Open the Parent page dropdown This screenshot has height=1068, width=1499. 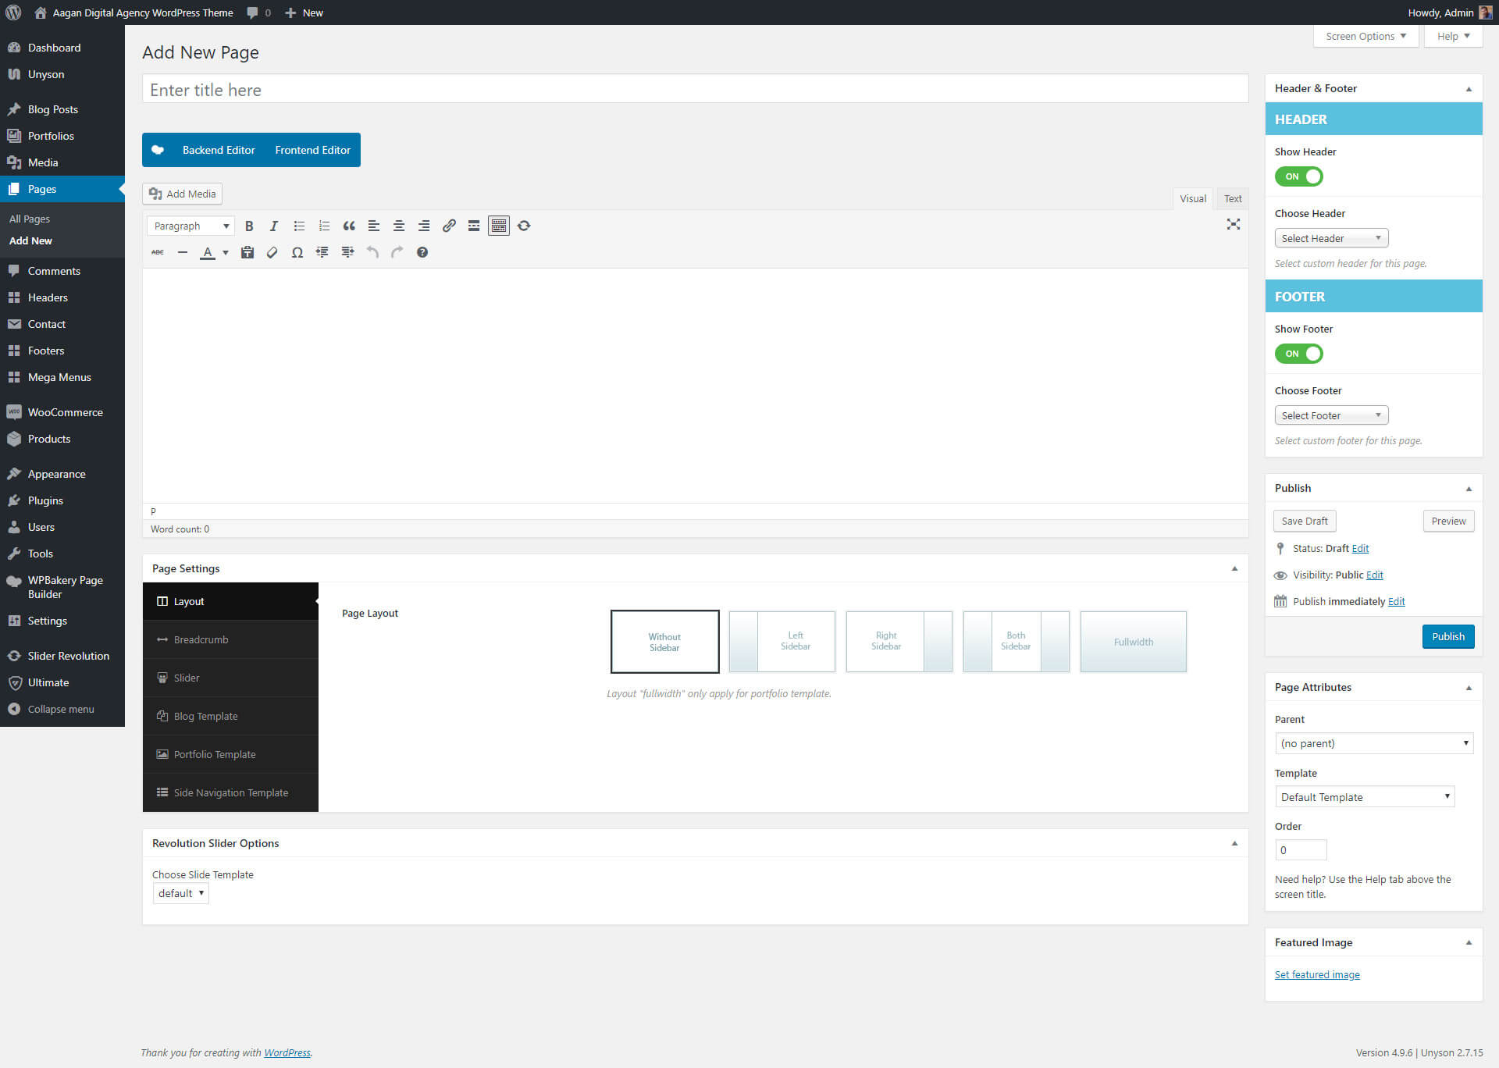pyautogui.click(x=1374, y=743)
